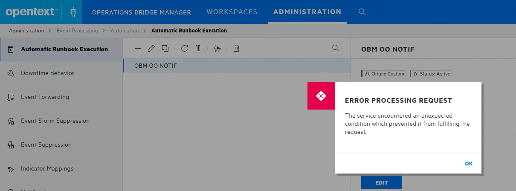The image size is (516, 191).
Task: Click the Event Suppression icon
Action: click(12, 145)
